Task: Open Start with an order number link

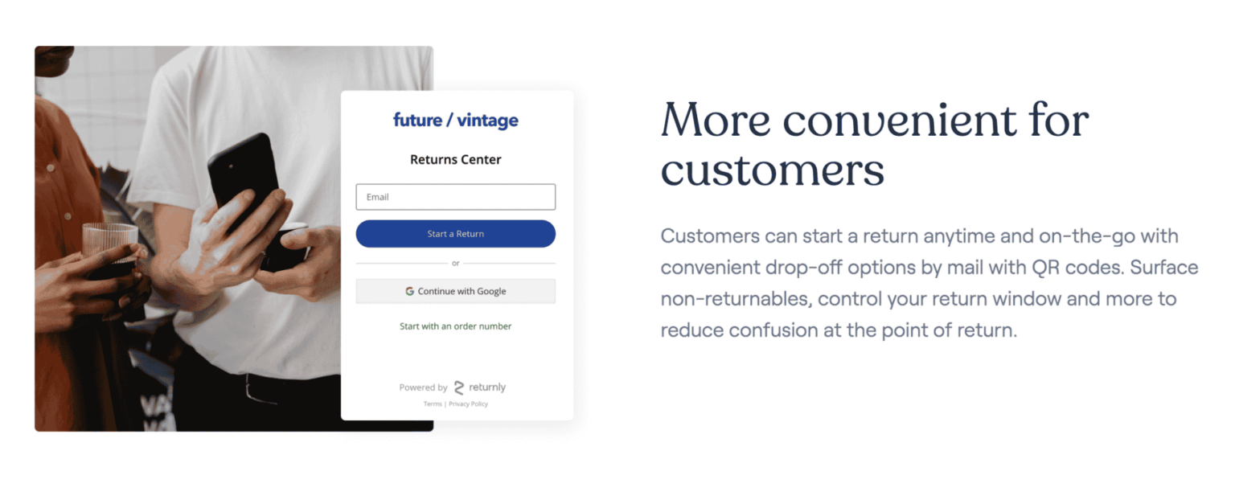Action: click(456, 326)
